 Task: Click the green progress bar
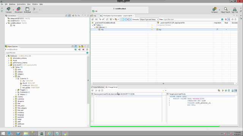[x=155, y=127]
